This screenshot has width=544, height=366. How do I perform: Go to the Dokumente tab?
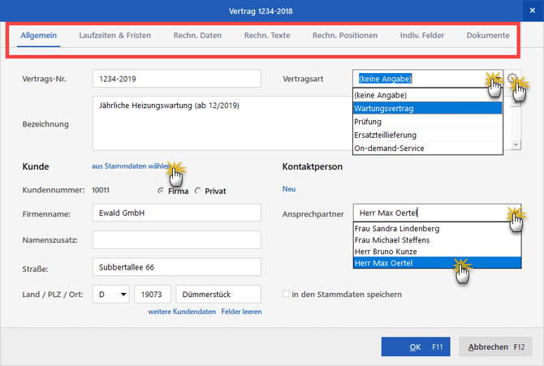[x=487, y=36]
